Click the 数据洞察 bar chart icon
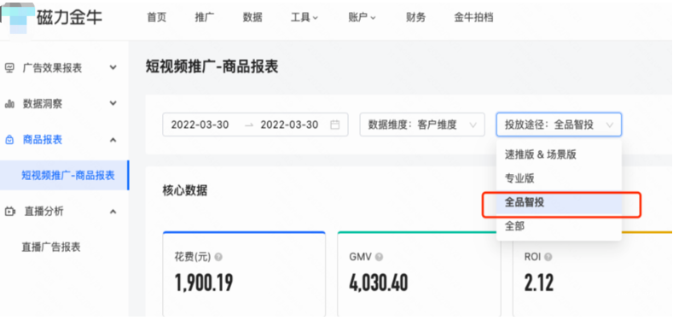The image size is (673, 320). [x=9, y=103]
